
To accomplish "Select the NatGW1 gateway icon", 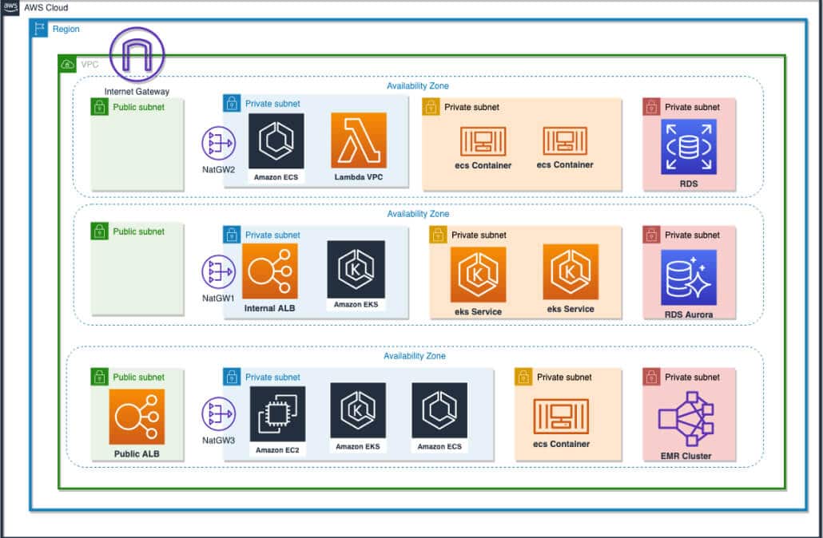I will tap(219, 271).
